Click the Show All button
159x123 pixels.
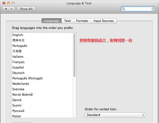[x=26, y=9]
